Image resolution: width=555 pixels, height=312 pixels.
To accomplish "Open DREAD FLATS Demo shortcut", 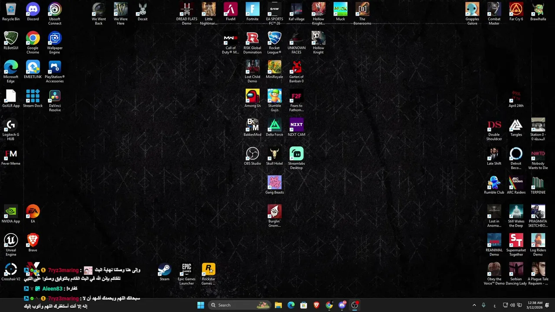I will [186, 14].
